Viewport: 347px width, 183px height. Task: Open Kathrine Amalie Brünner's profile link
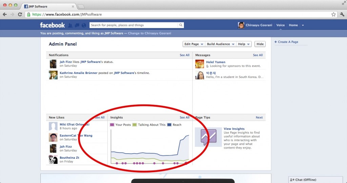pyautogui.click(x=79, y=73)
